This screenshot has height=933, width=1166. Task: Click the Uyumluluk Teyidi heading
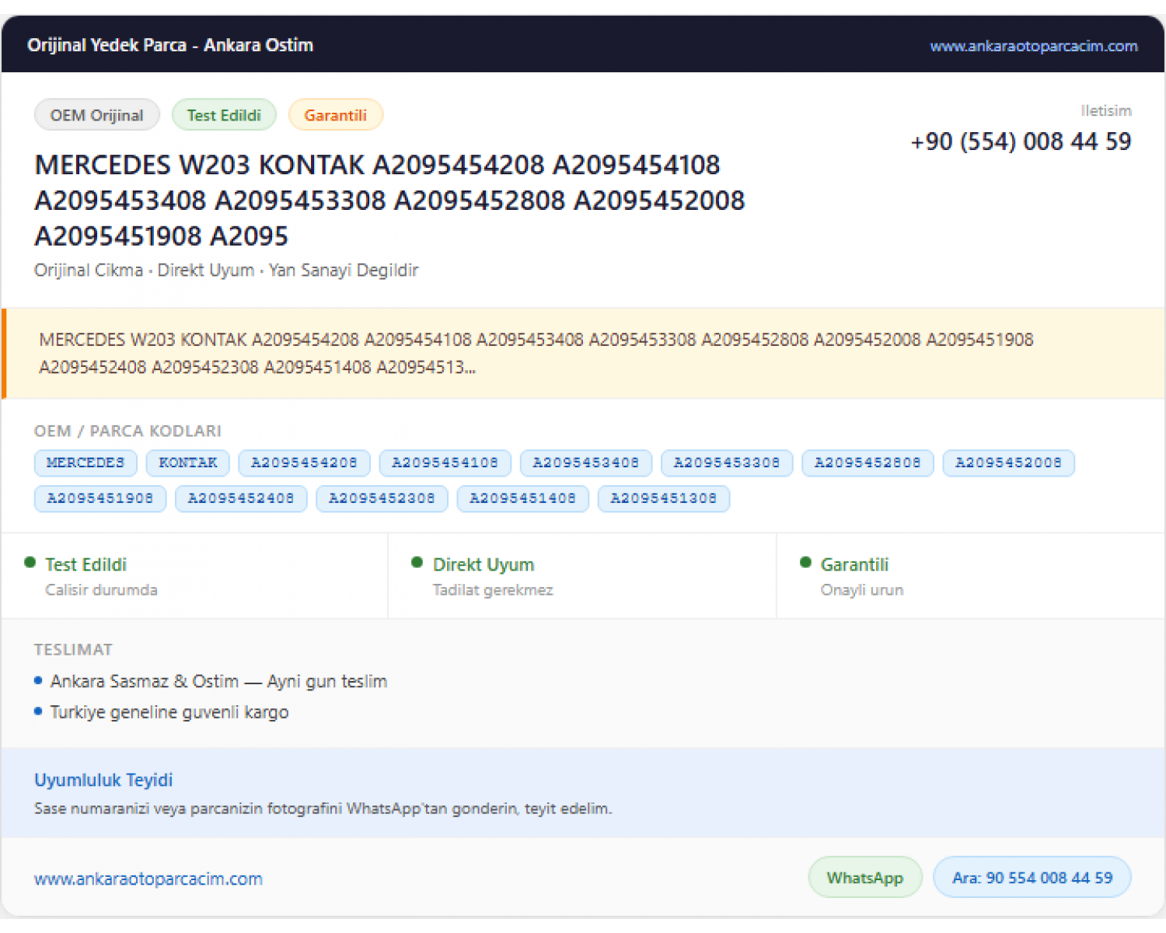coord(103,780)
